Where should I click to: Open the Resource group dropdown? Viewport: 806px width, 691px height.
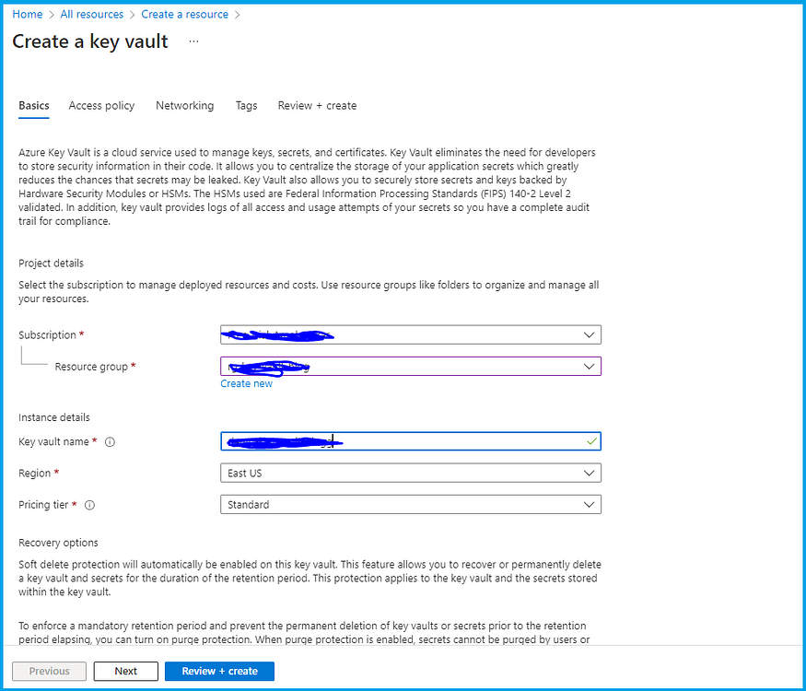tap(411, 366)
